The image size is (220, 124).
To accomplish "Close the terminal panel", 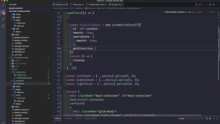I will (217, 118).
